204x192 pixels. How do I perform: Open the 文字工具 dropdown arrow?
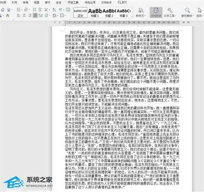click(x=175, y=16)
